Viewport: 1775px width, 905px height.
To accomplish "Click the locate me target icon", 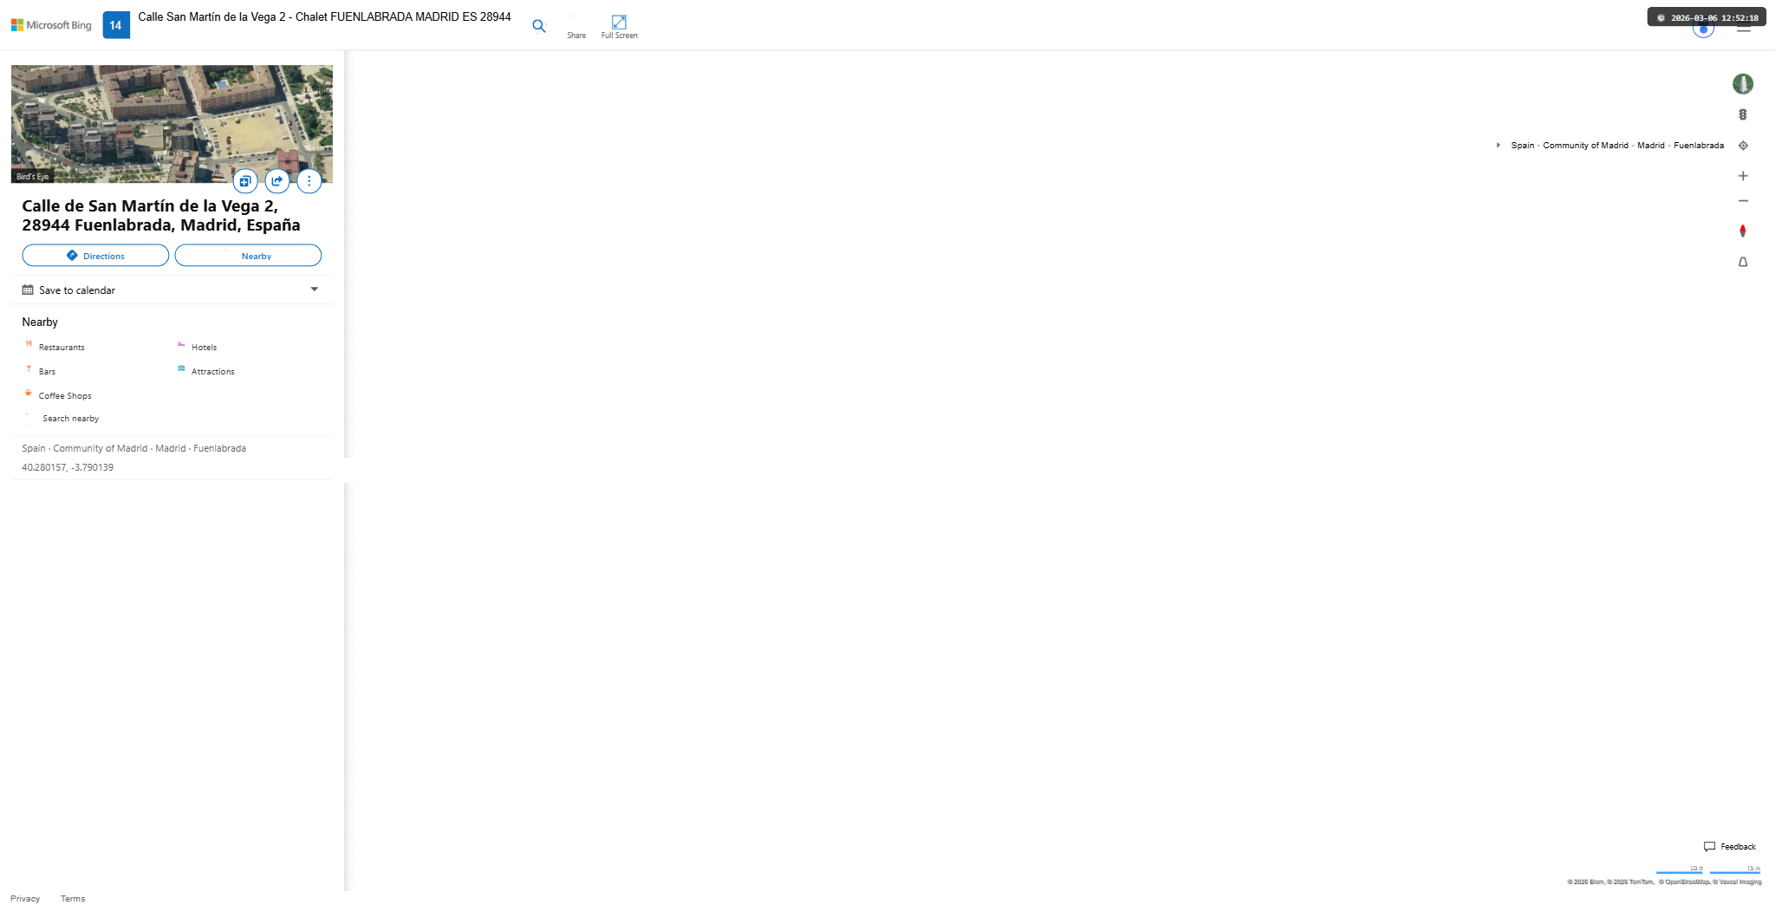I will (x=1743, y=146).
